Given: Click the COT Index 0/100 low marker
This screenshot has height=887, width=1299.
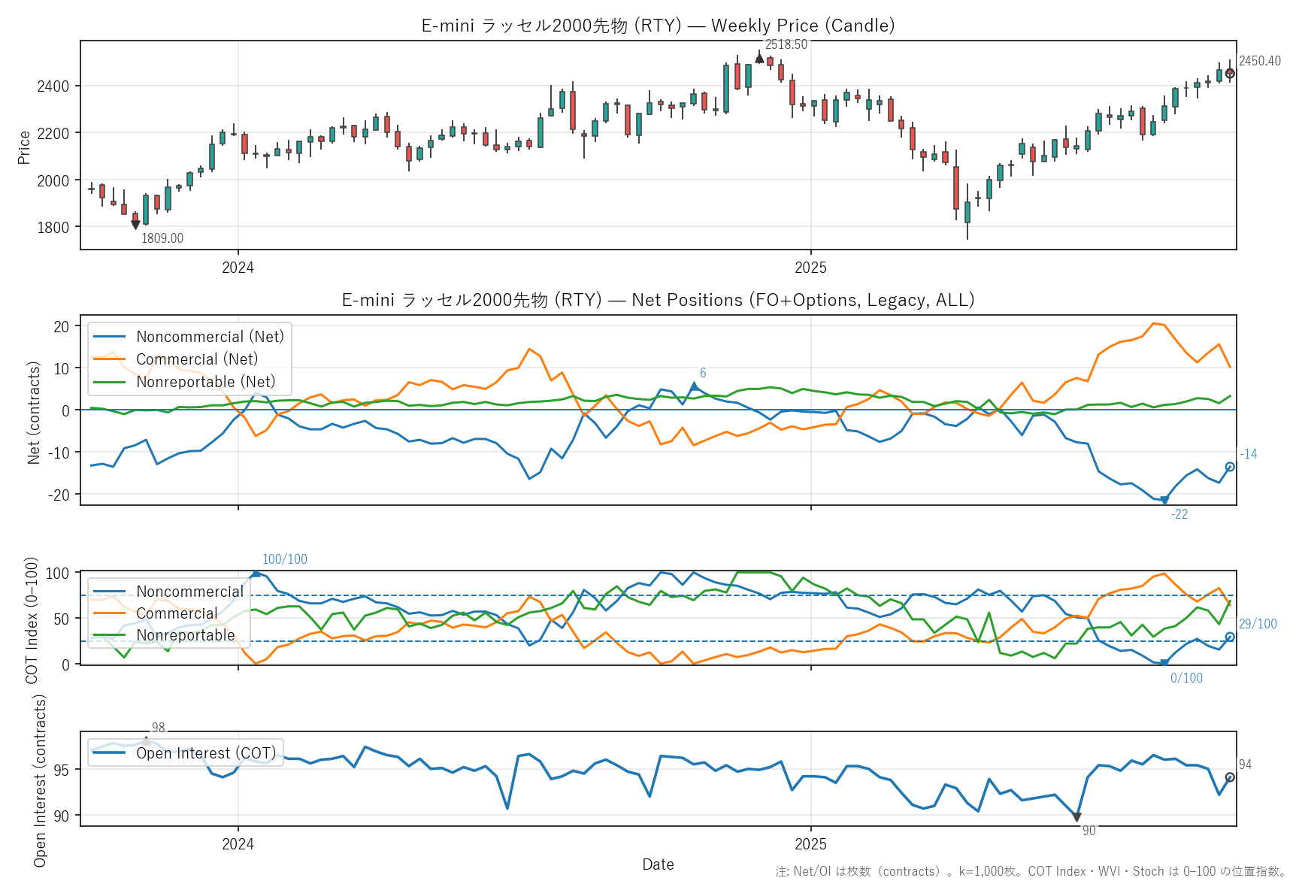Looking at the screenshot, I should click(1164, 663).
